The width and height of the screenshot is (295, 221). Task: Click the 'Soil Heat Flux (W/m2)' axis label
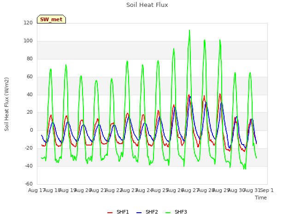coord(6,104)
